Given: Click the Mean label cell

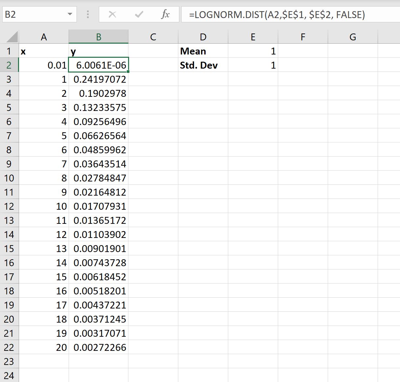Looking at the screenshot, I should point(203,51).
